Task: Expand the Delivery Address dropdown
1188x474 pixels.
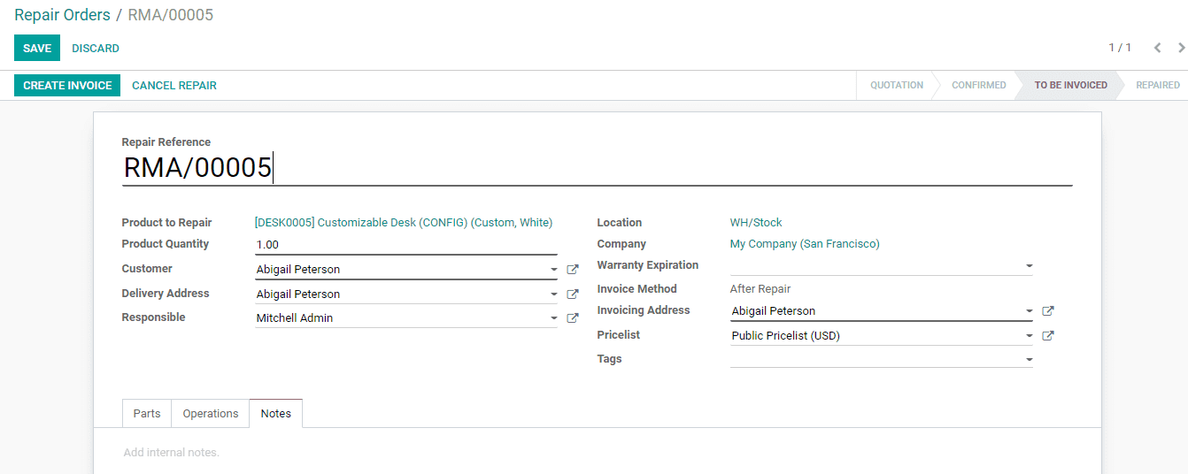Action: point(553,294)
